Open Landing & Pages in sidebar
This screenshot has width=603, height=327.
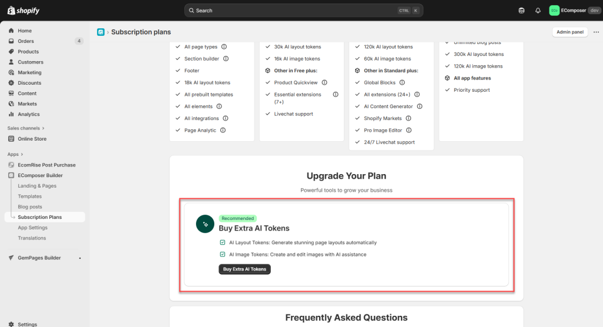[37, 186]
